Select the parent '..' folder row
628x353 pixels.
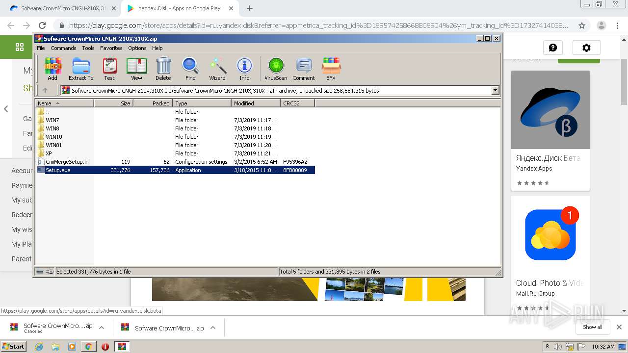point(175,112)
